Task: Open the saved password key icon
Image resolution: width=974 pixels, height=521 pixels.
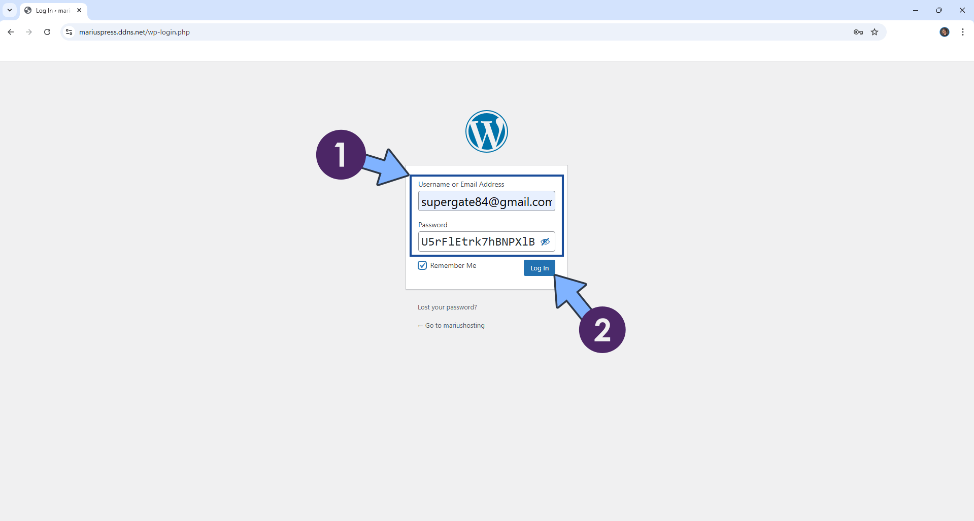Action: [858, 32]
